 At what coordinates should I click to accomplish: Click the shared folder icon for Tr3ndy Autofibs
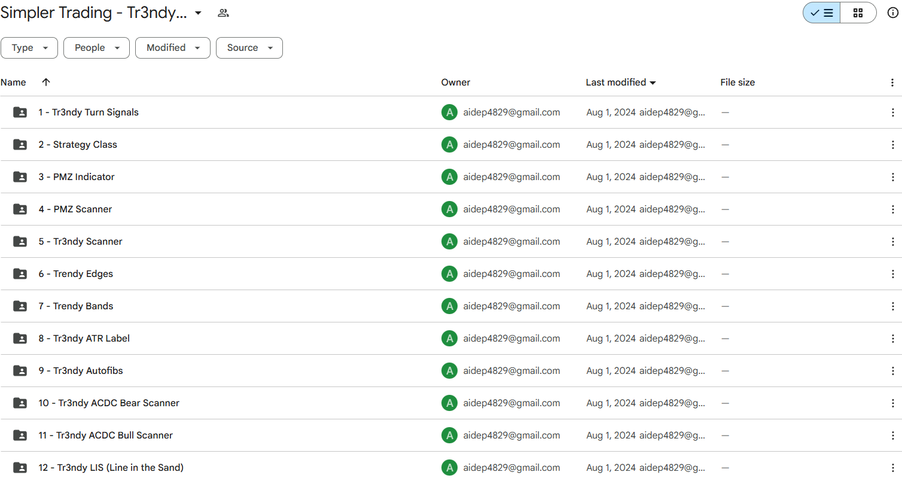coord(20,371)
